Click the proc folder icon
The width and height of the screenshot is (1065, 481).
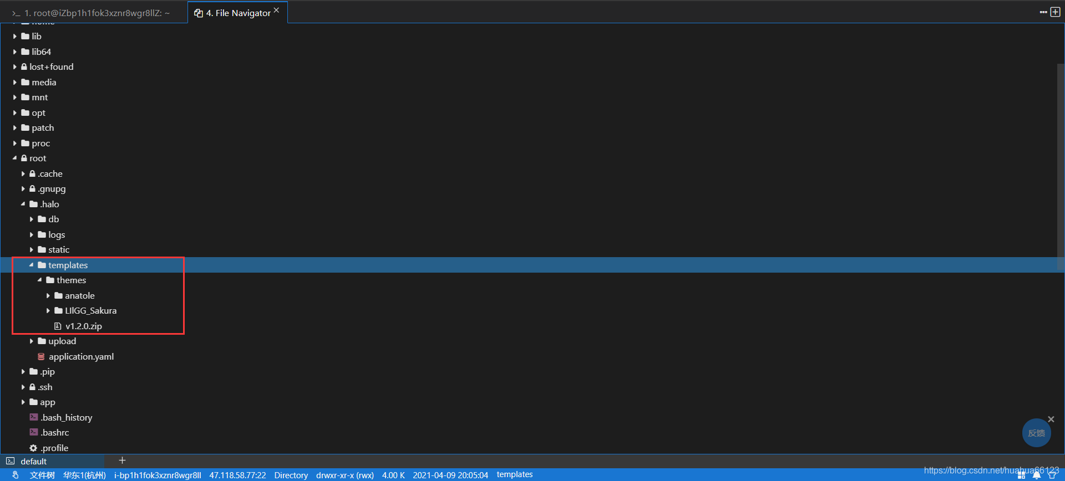pyautogui.click(x=25, y=143)
